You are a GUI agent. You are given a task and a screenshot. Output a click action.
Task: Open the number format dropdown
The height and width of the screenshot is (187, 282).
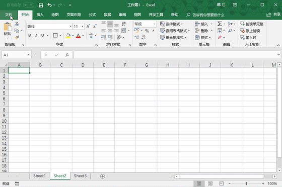coord(154,24)
